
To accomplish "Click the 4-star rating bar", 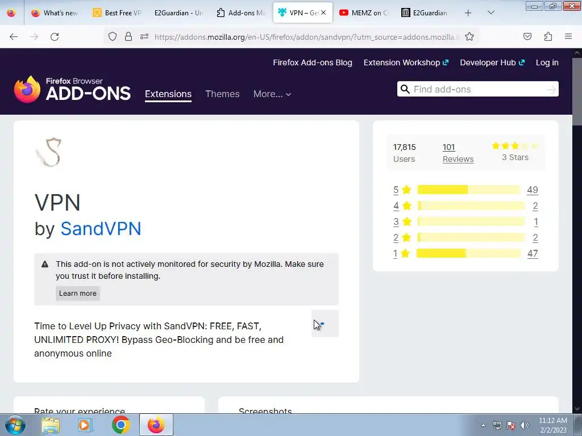I will pyautogui.click(x=471, y=206).
